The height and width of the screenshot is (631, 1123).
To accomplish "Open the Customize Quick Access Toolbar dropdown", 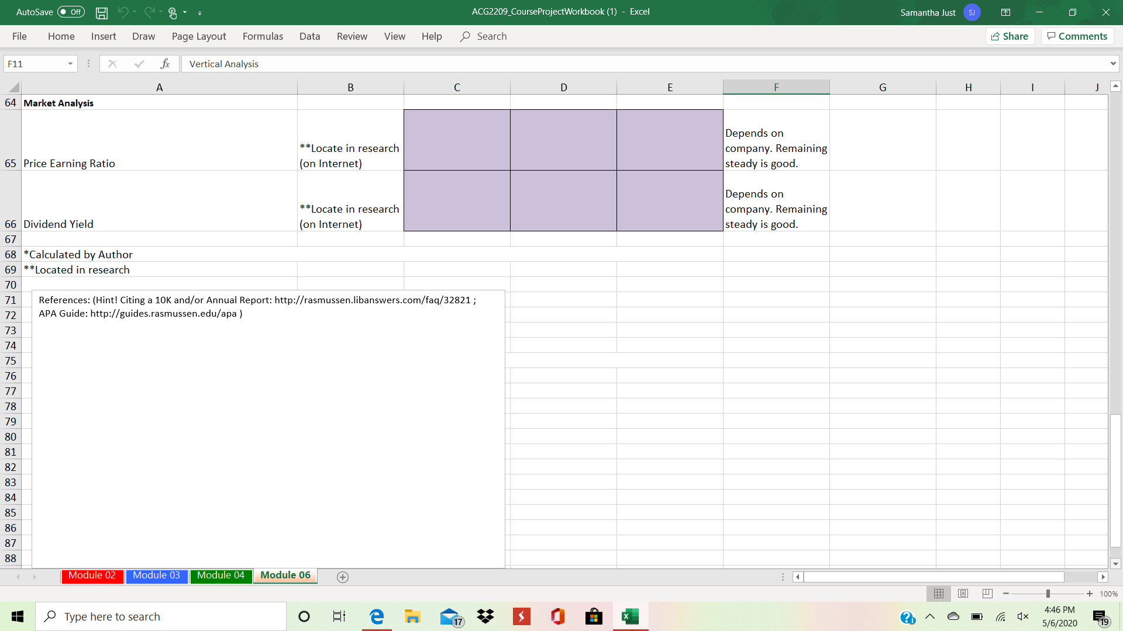I will click(200, 12).
